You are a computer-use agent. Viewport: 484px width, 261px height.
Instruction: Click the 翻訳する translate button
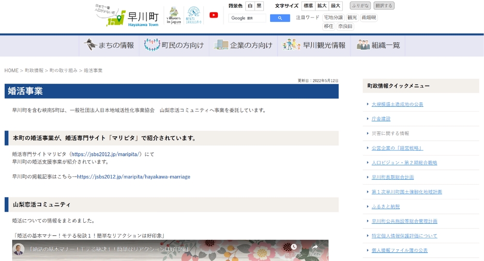(x=384, y=5)
